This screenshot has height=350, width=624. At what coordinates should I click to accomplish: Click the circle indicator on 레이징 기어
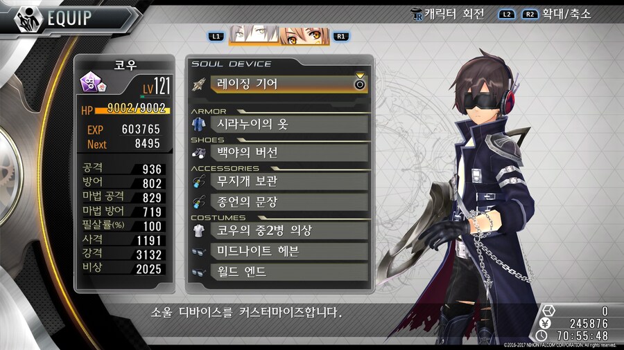(360, 84)
